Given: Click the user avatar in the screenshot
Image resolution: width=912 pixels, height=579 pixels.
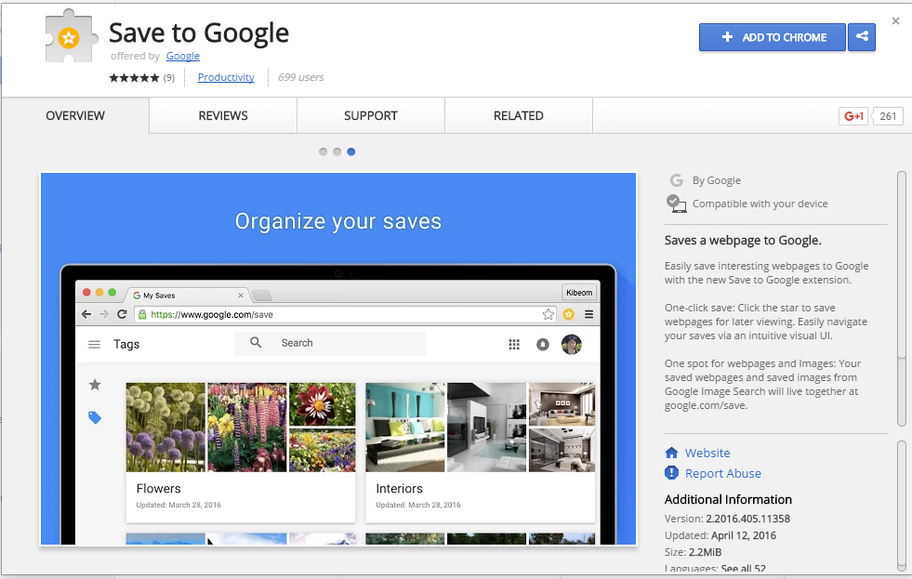Looking at the screenshot, I should 571,344.
